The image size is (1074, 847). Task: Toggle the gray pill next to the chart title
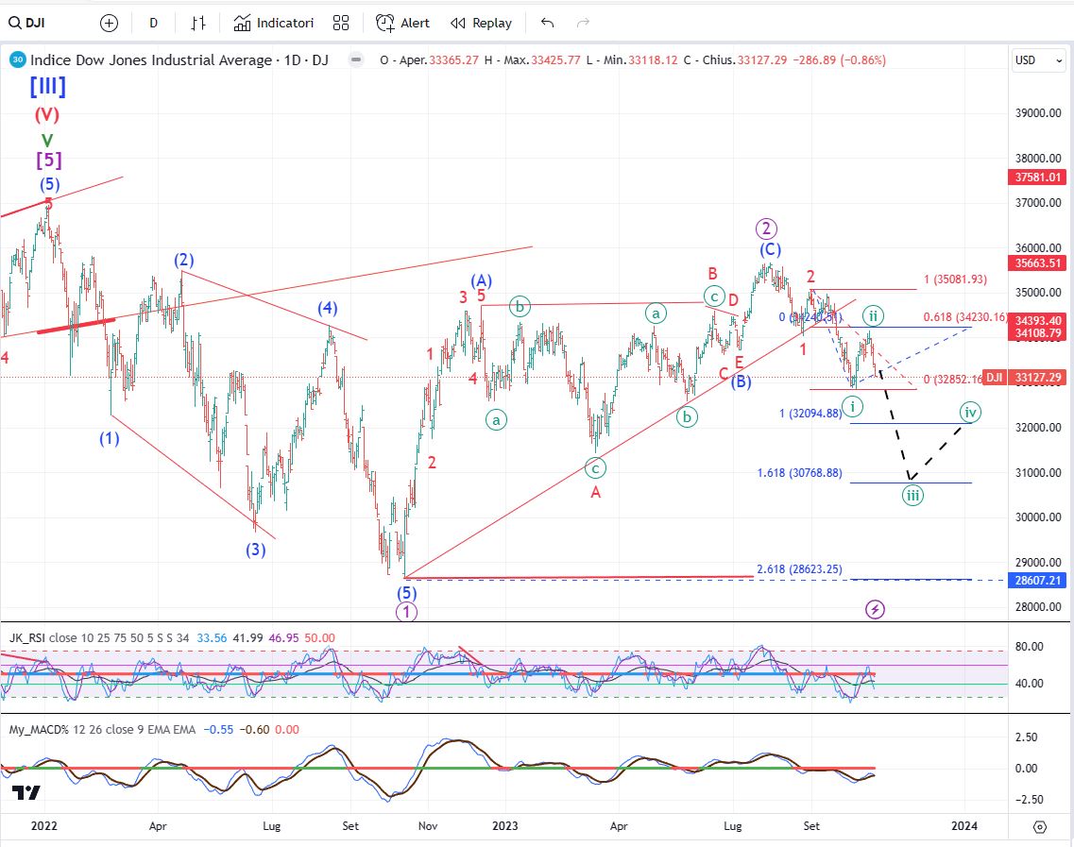355,59
